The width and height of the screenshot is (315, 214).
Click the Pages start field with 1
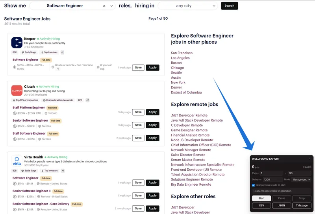272,173
